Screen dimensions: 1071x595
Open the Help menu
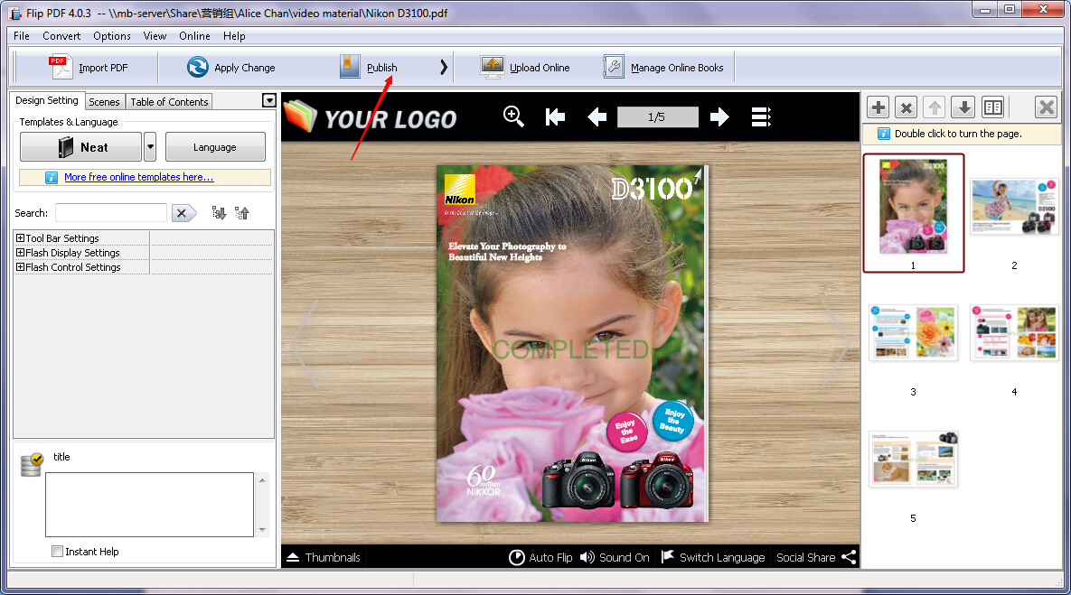point(234,36)
